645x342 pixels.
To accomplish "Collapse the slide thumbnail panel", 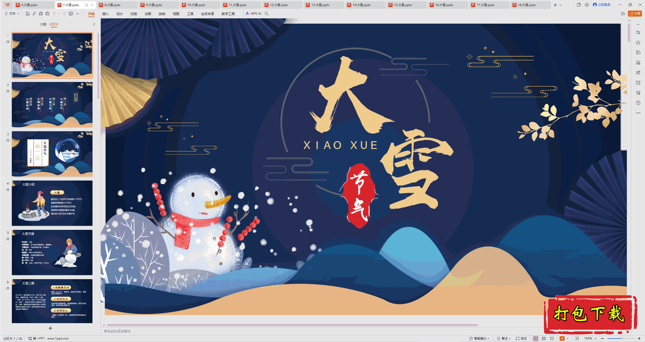I will (94, 24).
